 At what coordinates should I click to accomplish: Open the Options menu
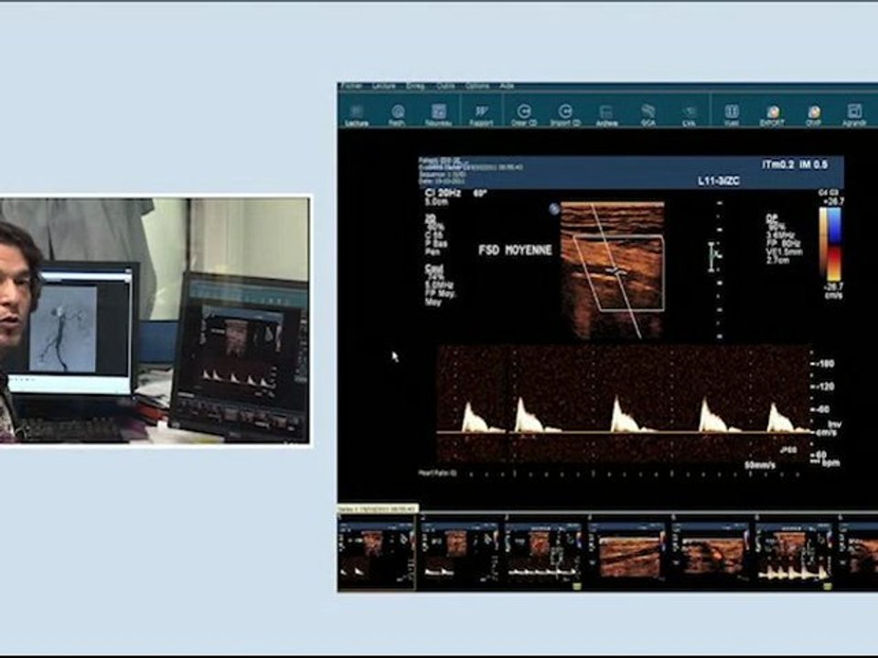pos(477,86)
